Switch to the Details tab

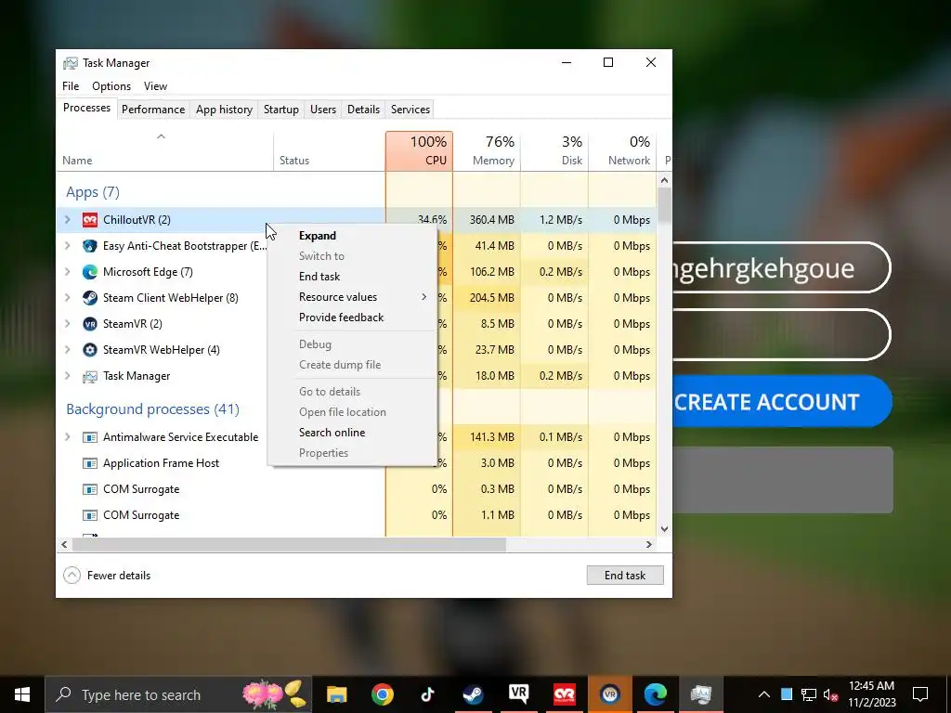(363, 110)
